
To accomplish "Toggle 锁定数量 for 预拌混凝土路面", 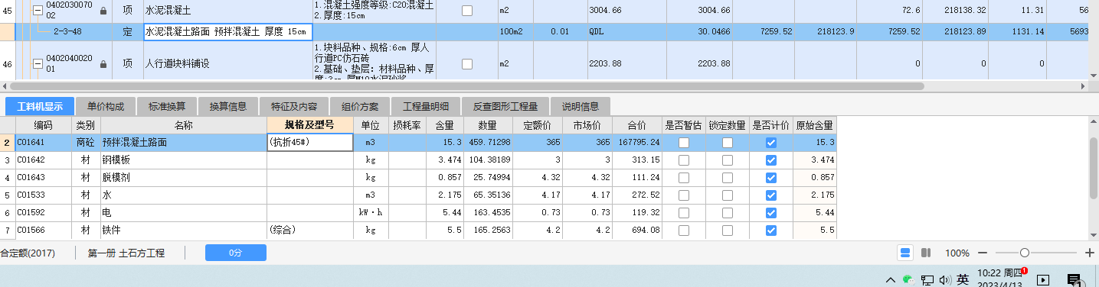I will click(x=728, y=143).
